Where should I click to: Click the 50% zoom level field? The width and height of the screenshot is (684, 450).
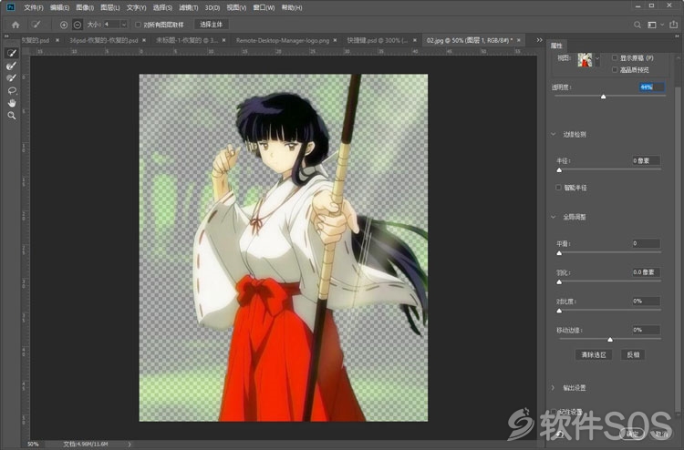coord(33,445)
